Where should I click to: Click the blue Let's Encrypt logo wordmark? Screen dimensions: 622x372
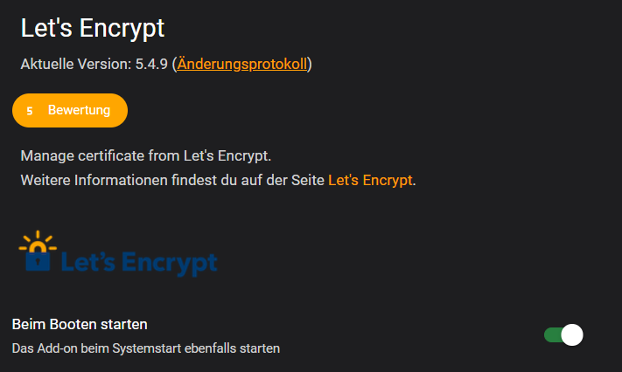tap(140, 260)
